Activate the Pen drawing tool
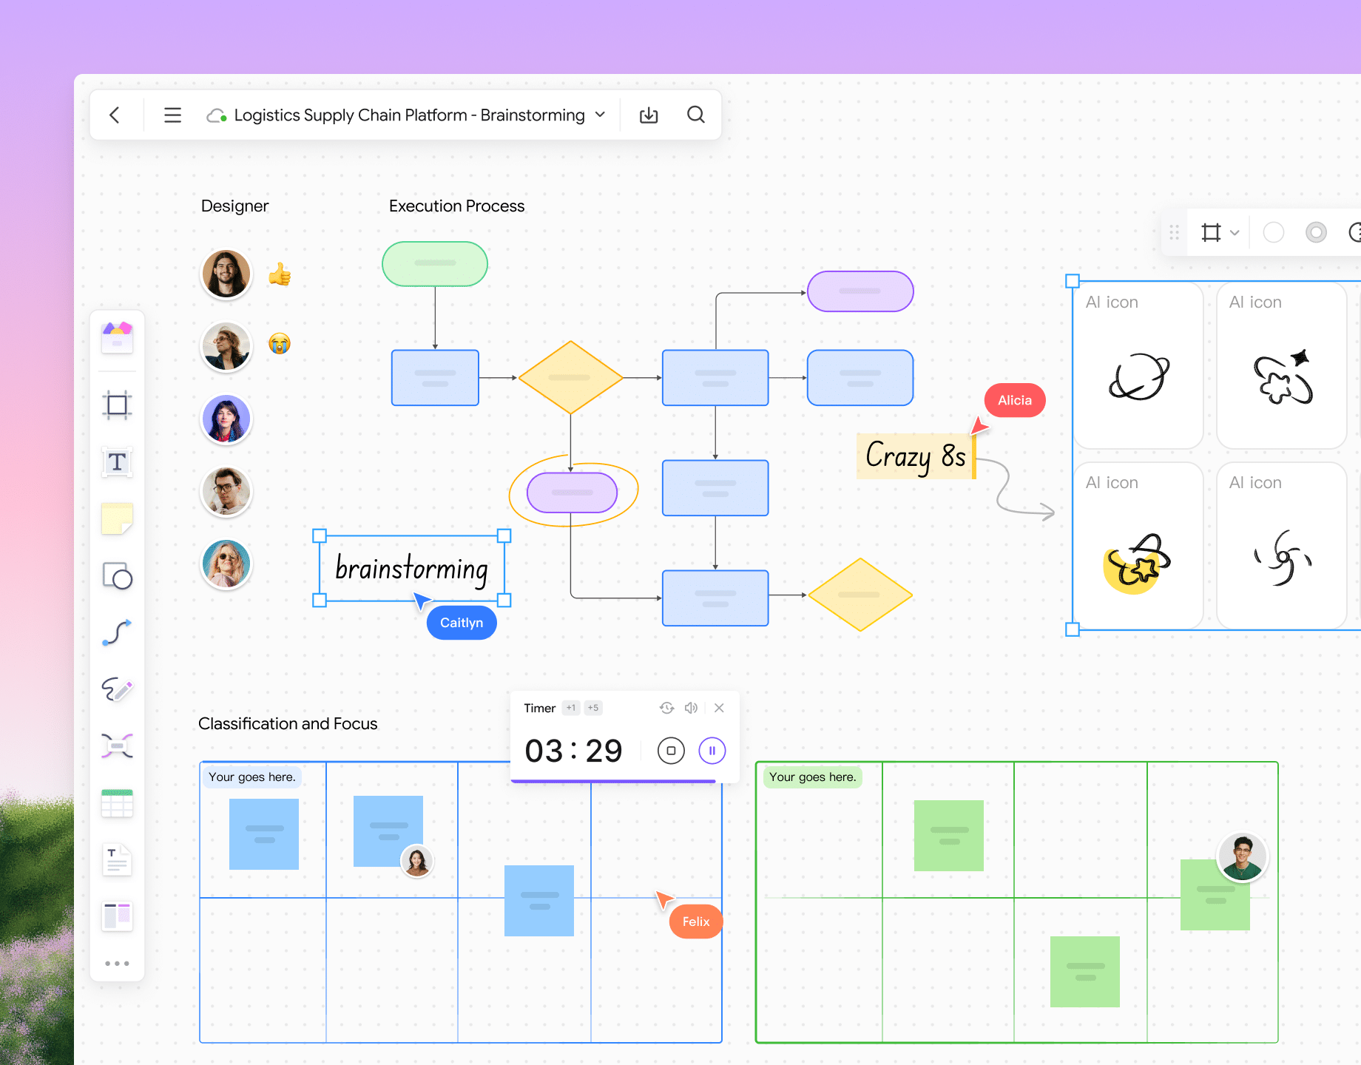 [x=117, y=689]
